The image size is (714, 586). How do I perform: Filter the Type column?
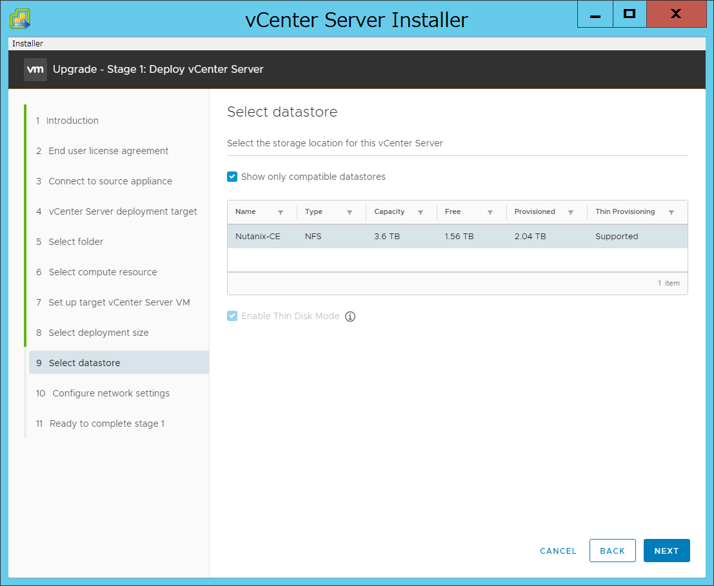click(349, 213)
